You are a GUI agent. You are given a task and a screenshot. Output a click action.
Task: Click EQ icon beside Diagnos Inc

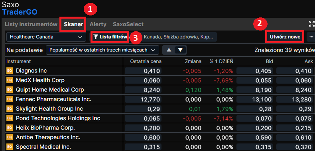tap(10, 71)
